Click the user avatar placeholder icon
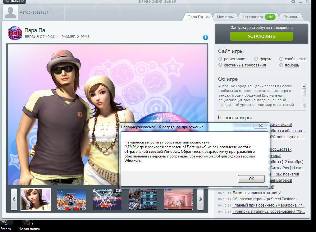 [x=10, y=12]
